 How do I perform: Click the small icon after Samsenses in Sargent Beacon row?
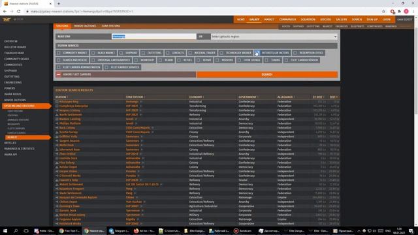tap(142, 141)
